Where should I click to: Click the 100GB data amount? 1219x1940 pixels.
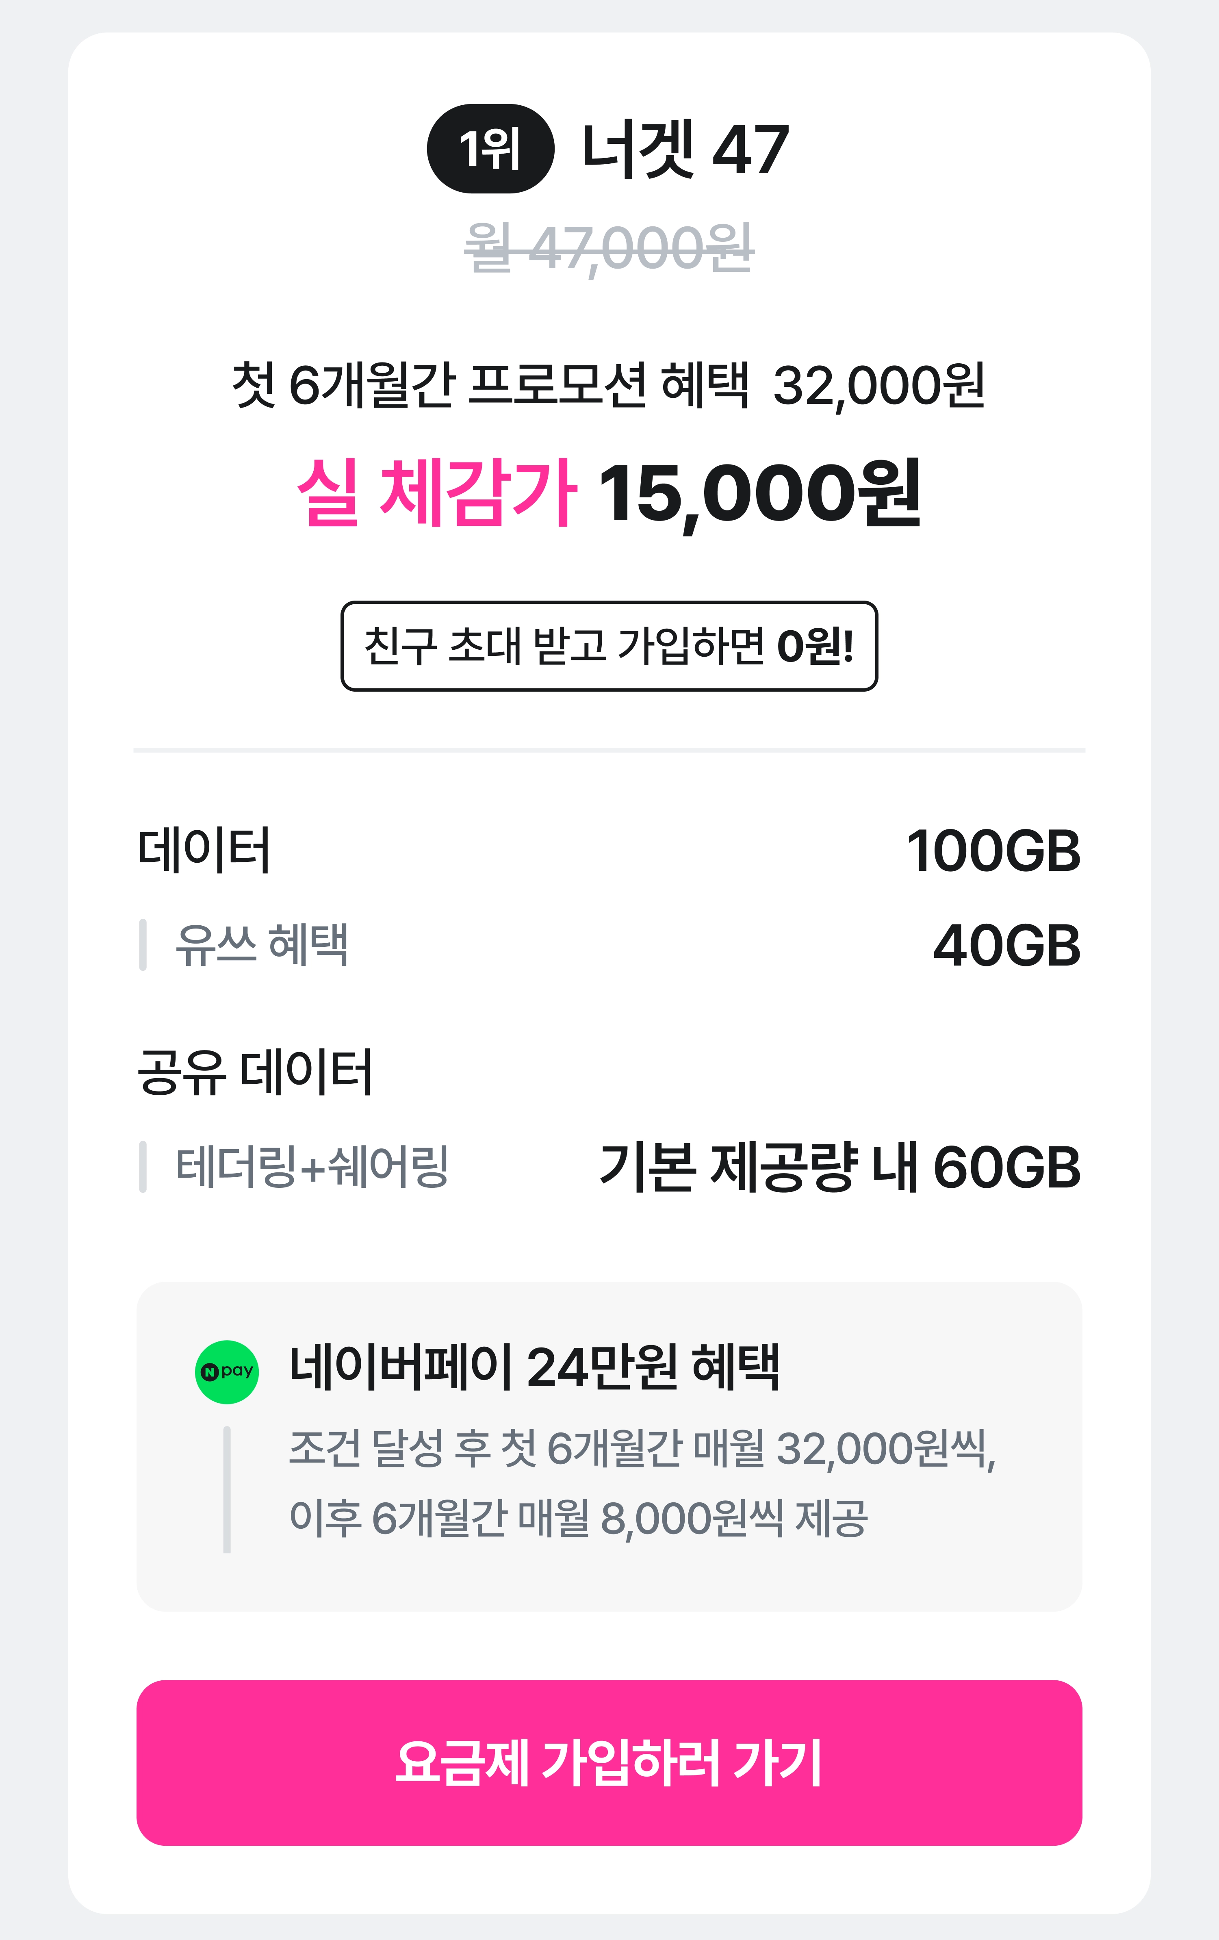(x=993, y=851)
